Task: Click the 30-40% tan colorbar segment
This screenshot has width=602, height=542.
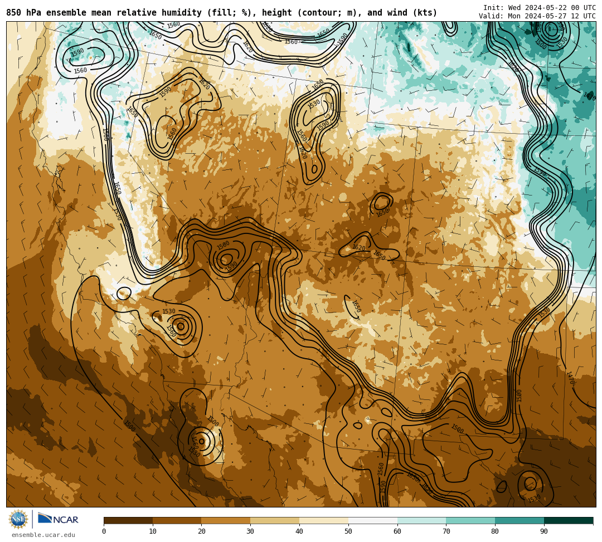Action: coord(275,520)
